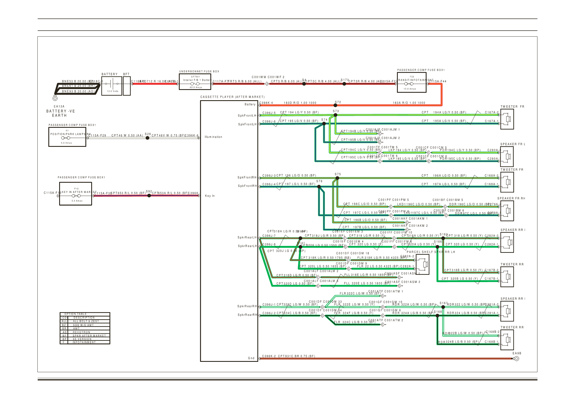Image resolution: width=575 pixels, height=406 pixels.
Task: Click the S92 splice on Key In wire
Action: pos(149,196)
